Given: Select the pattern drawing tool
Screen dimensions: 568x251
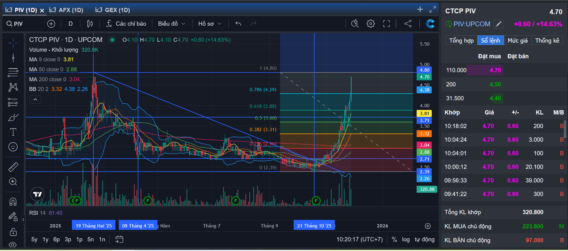Looking at the screenshot, I should coord(13,87).
